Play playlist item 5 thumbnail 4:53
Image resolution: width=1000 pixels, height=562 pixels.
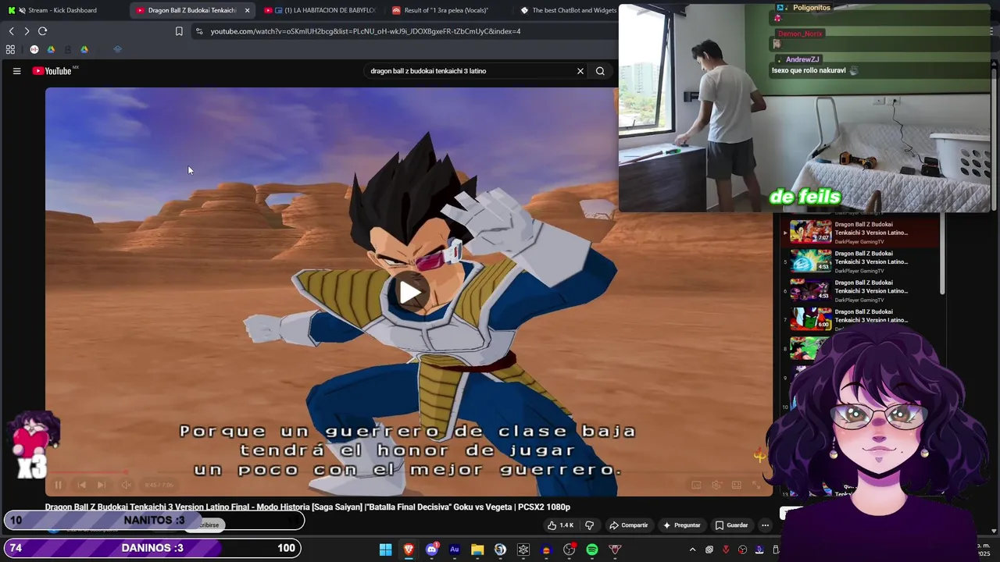tap(810, 261)
